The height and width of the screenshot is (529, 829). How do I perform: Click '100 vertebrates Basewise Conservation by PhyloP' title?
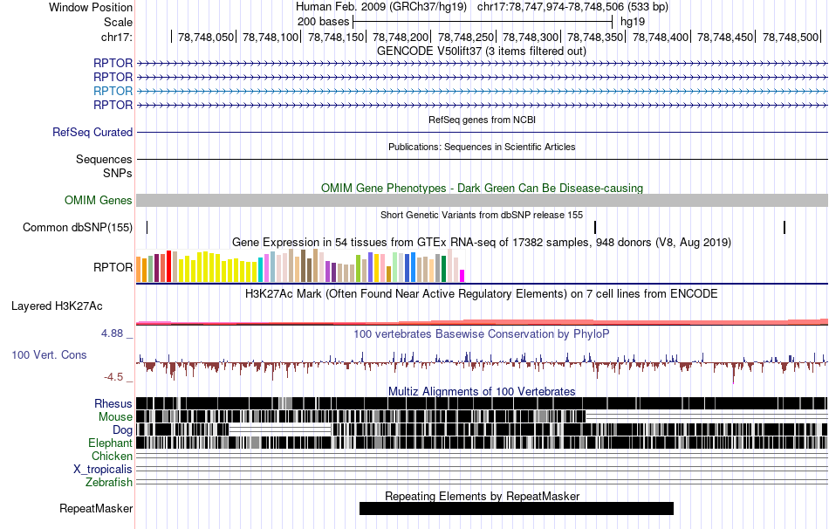click(x=481, y=333)
